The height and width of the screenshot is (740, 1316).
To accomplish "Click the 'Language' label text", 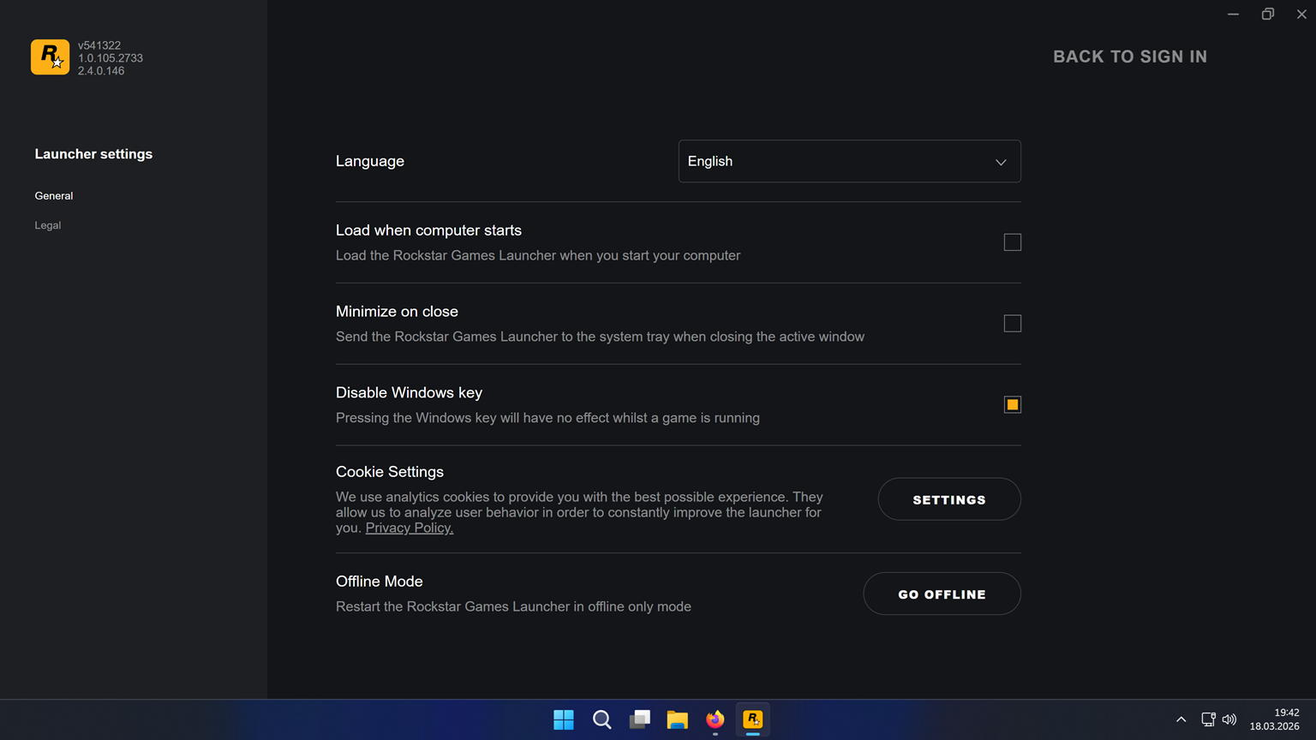I will point(370,161).
